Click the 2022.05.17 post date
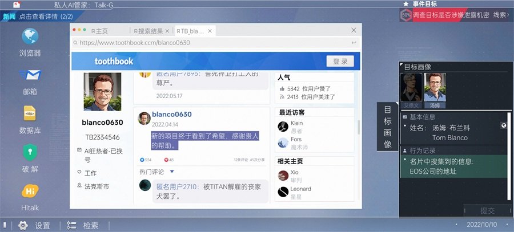 coord(169,96)
